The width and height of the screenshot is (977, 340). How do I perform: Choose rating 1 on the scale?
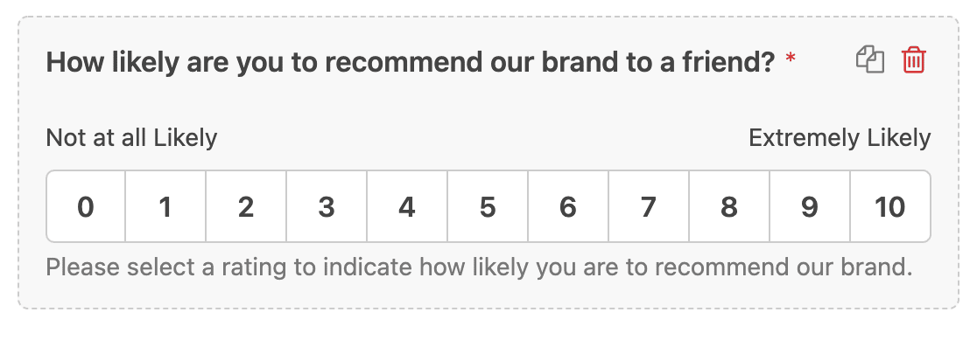tap(165, 206)
